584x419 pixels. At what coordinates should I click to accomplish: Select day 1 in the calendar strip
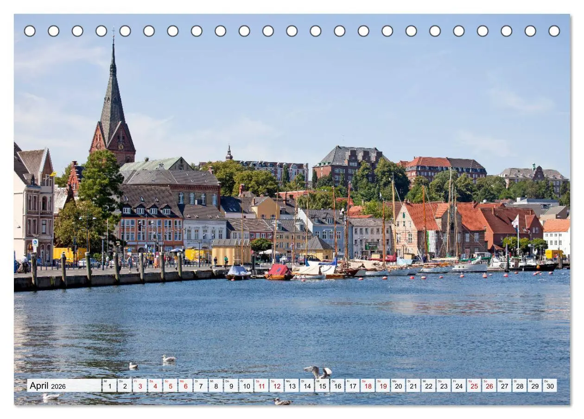click(x=109, y=386)
